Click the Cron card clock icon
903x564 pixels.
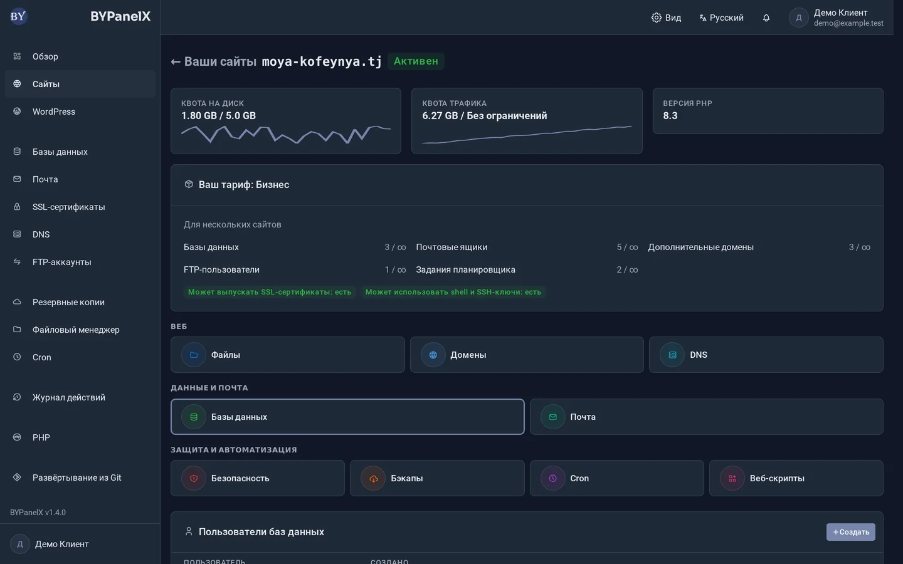tap(553, 478)
